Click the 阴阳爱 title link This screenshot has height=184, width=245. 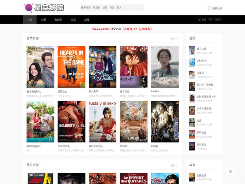click(154, 146)
